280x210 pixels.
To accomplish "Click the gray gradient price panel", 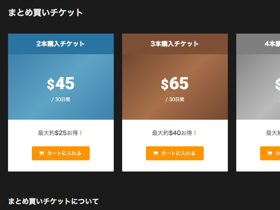I will pos(258,87).
